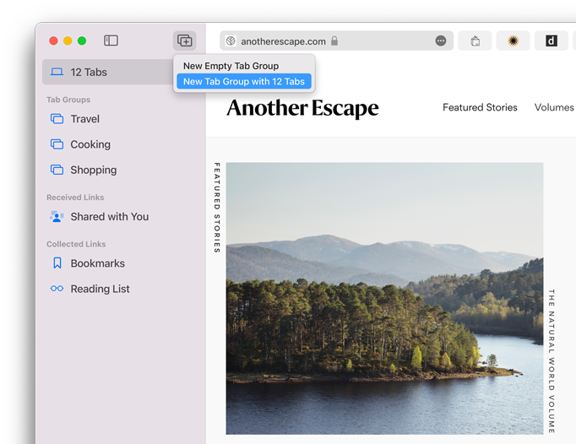Click the privacy shield icon in address bar
Image resolution: width=576 pixels, height=444 pixels.
click(231, 41)
